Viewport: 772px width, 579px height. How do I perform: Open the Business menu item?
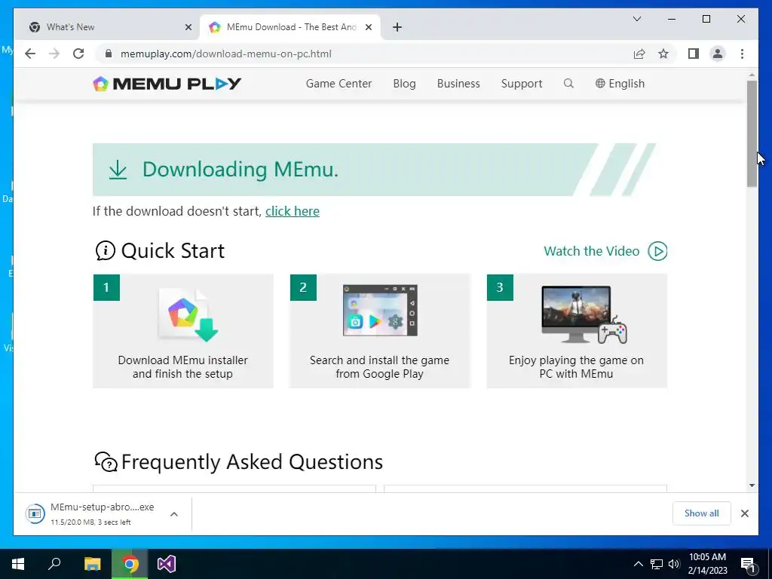458,84
